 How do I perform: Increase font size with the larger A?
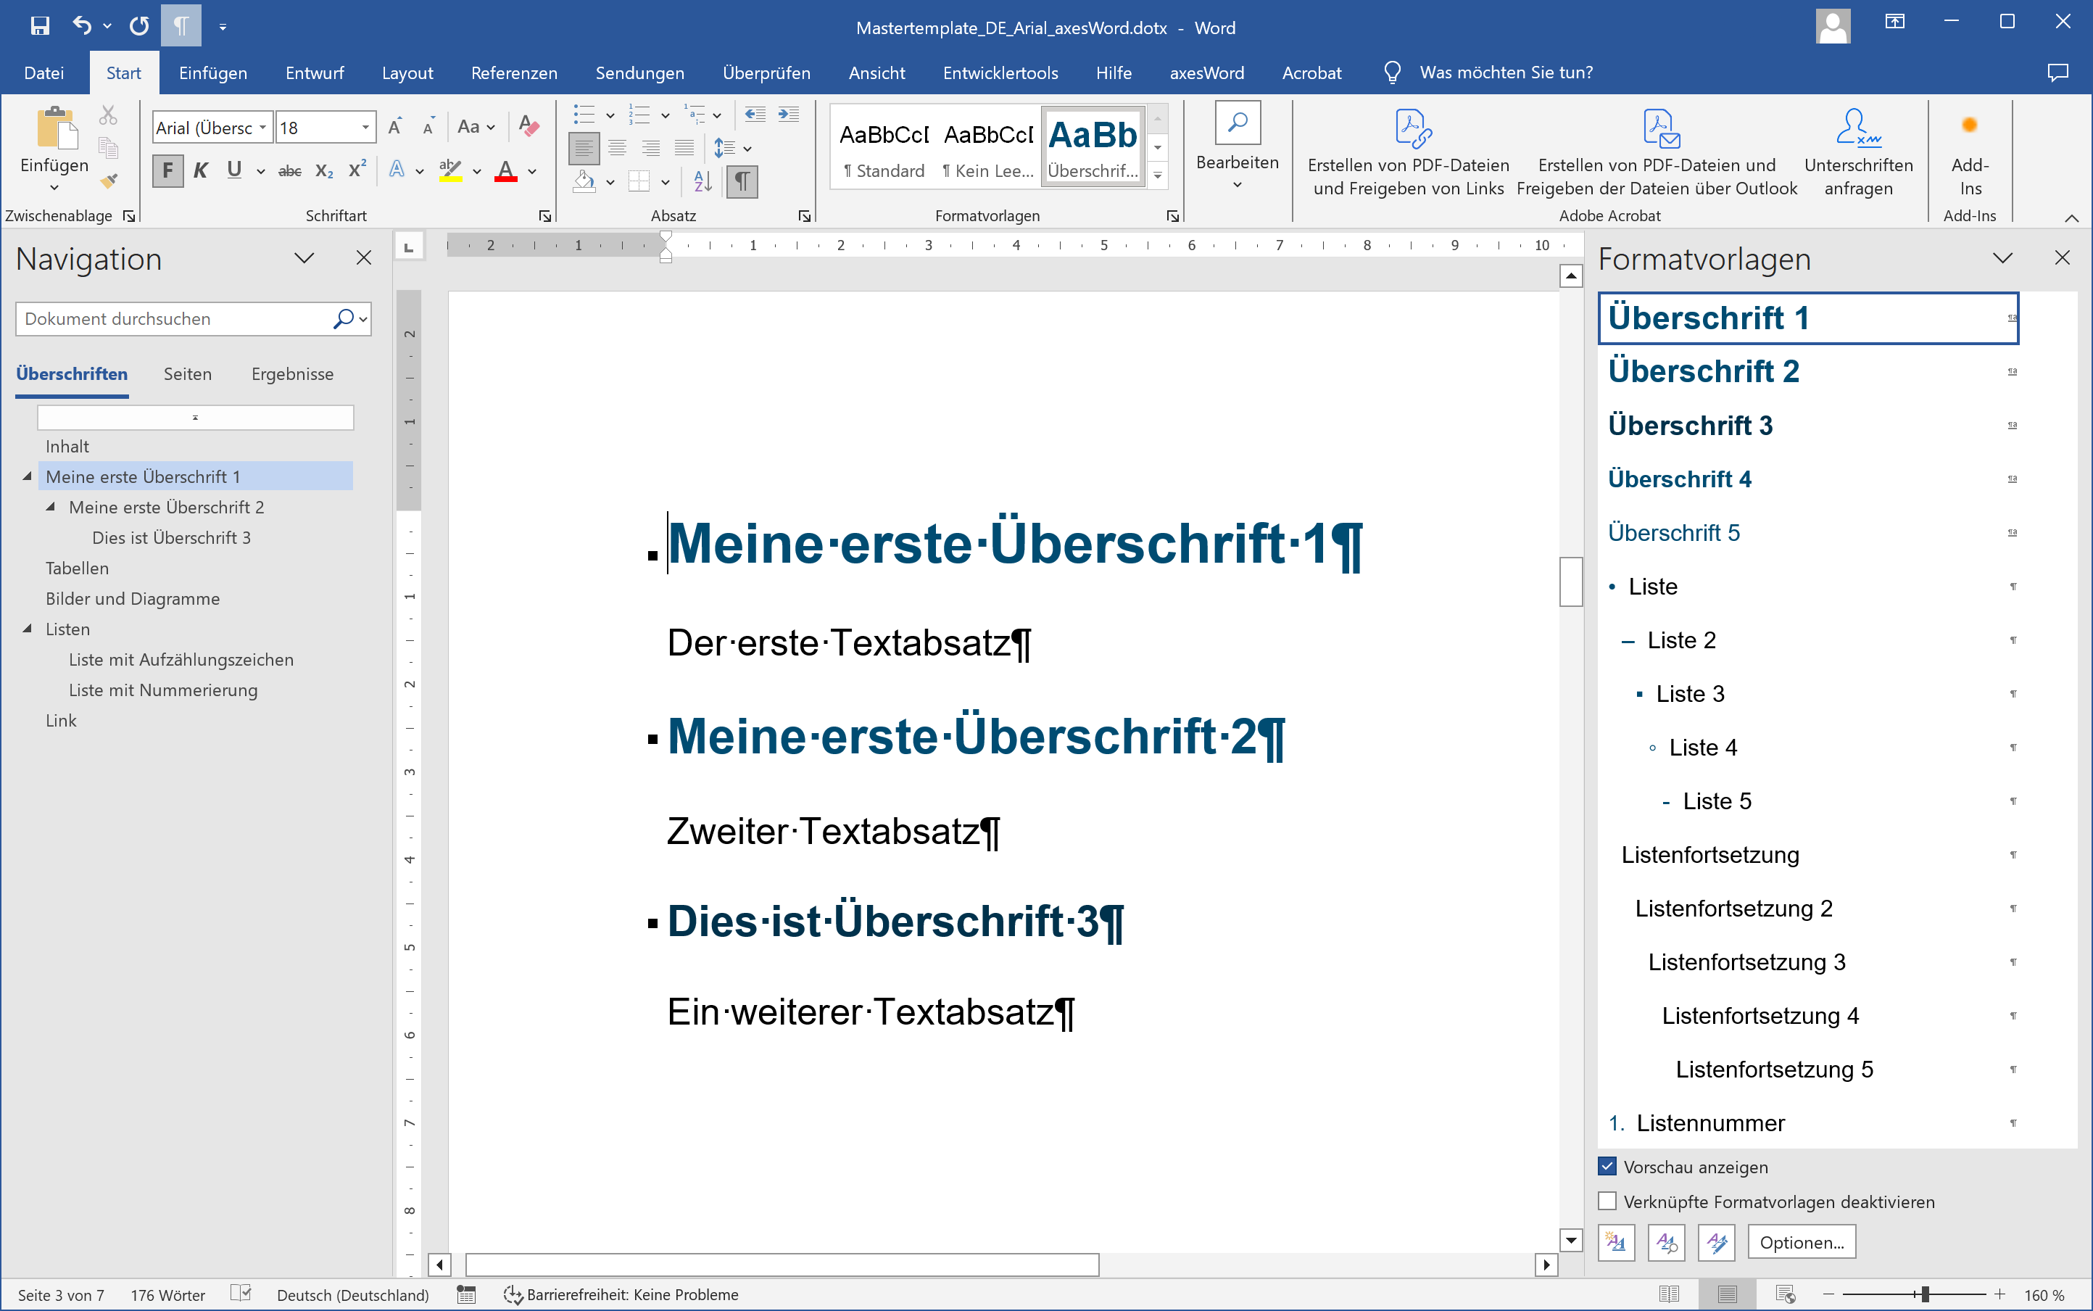[x=395, y=128]
